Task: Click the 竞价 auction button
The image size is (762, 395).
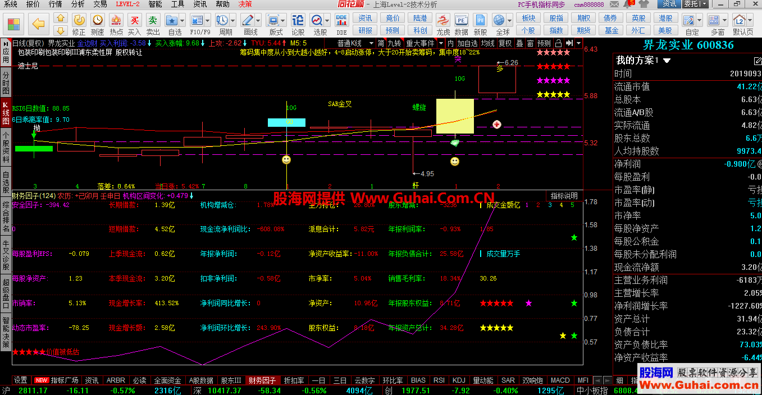Action: click(x=393, y=19)
